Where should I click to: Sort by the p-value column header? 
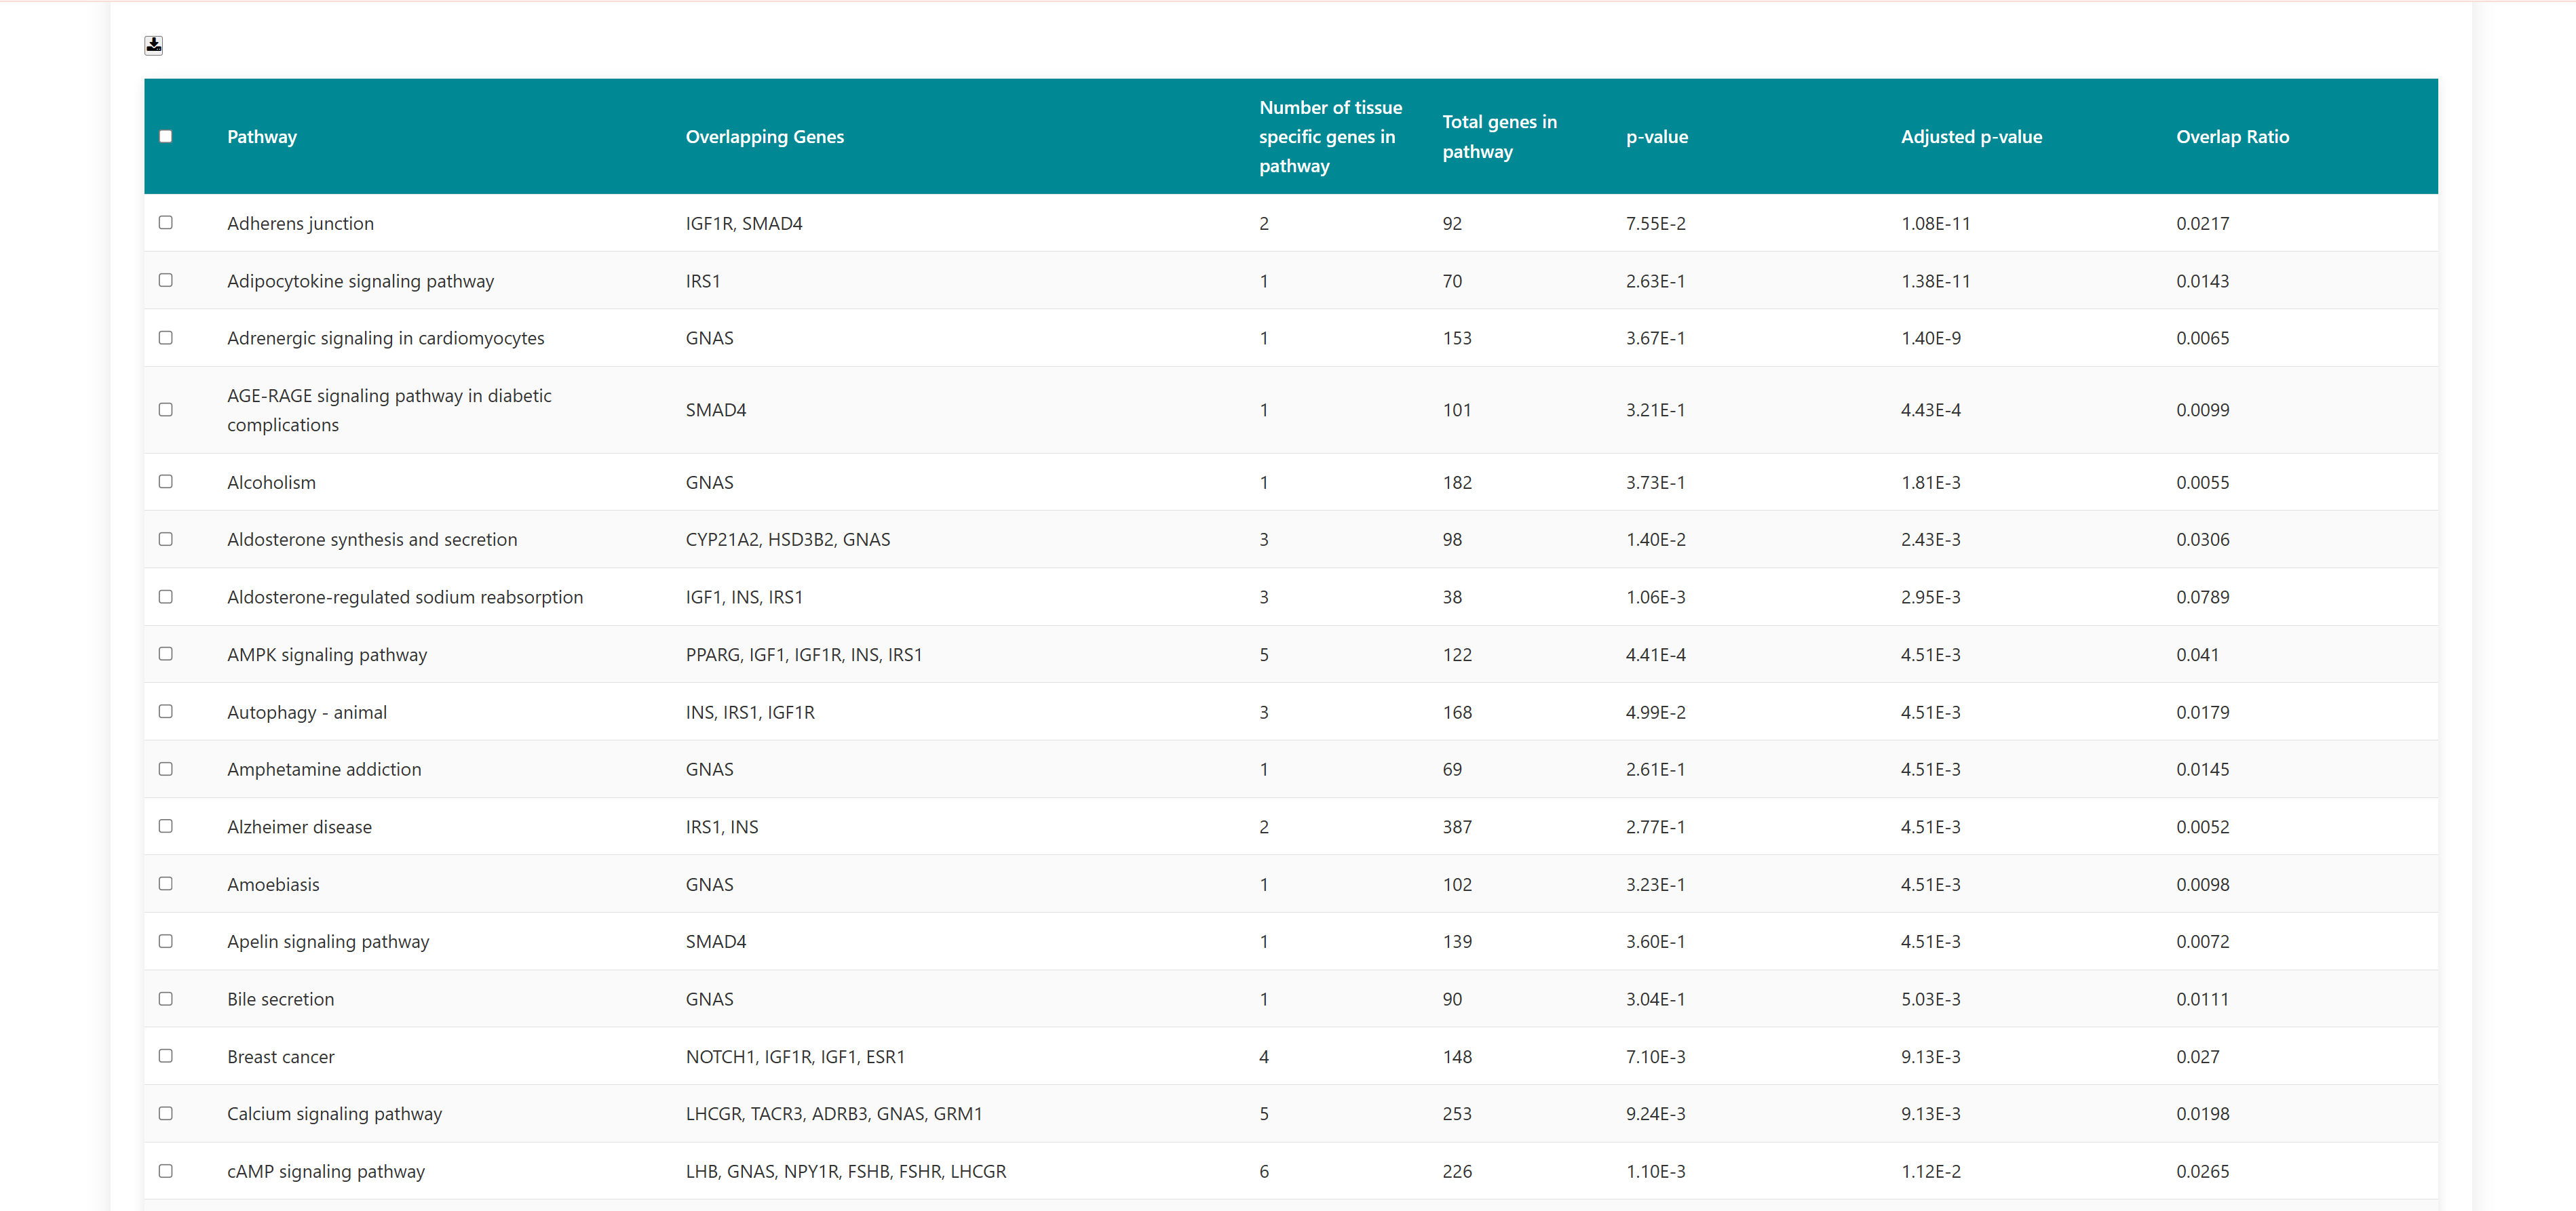click(x=1656, y=137)
